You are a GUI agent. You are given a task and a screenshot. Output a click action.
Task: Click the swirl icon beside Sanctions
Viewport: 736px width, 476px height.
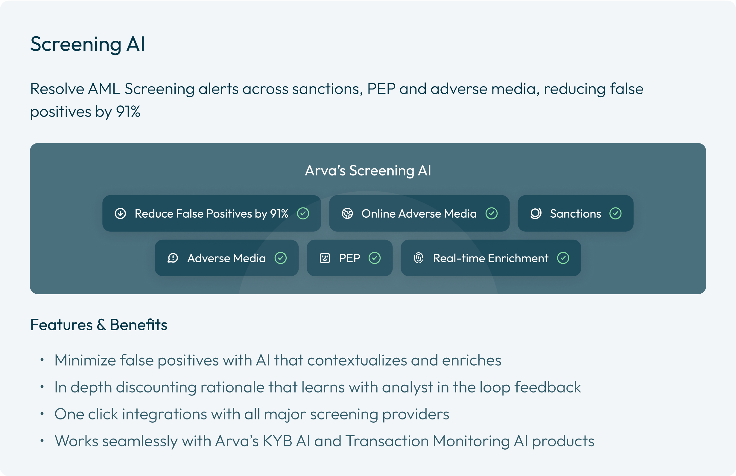pos(536,213)
